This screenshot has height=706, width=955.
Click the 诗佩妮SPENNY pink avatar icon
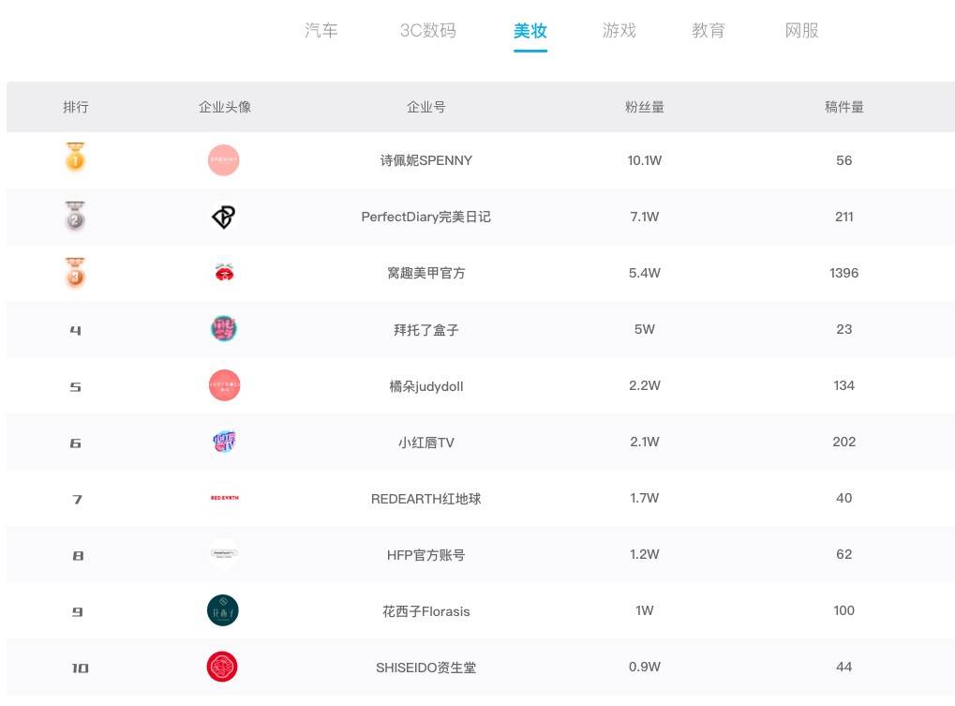(x=224, y=160)
